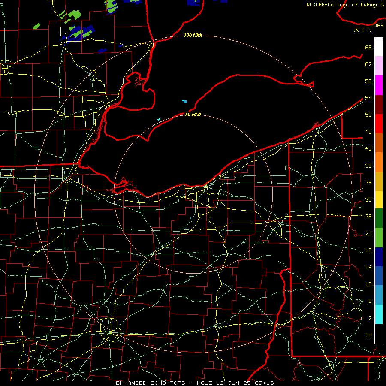The image size is (386, 386).
Task: Click legend value 30
Action: click(x=368, y=199)
